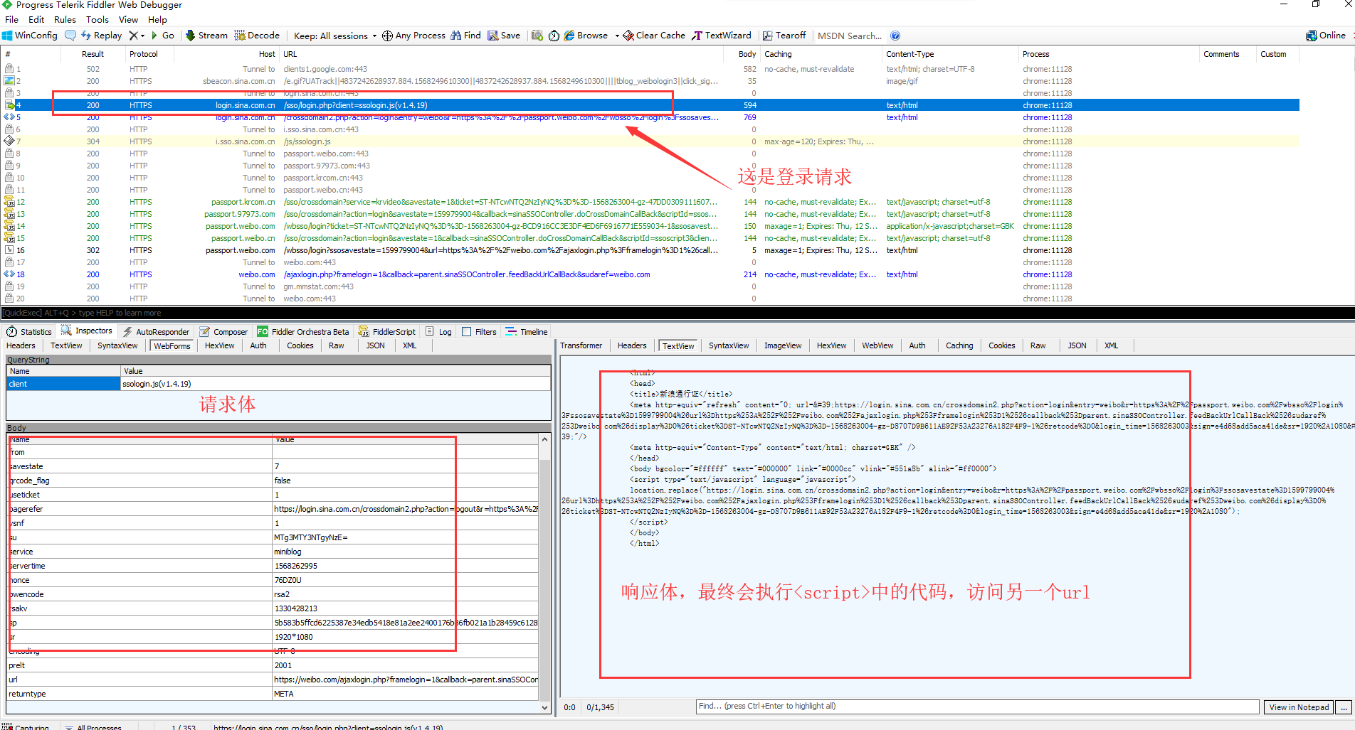Screen dimensions: 1355x730
Task: Open the Timeline tab
Action: point(527,332)
